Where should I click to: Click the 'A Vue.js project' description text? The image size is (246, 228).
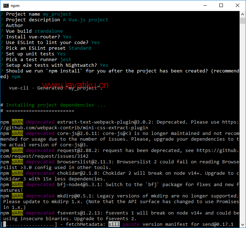point(86,20)
